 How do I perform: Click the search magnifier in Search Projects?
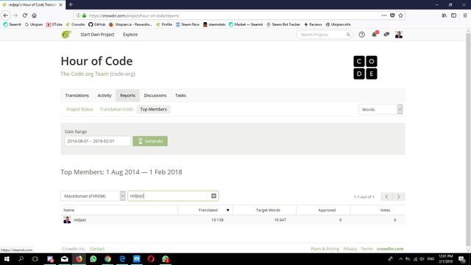click(348, 35)
